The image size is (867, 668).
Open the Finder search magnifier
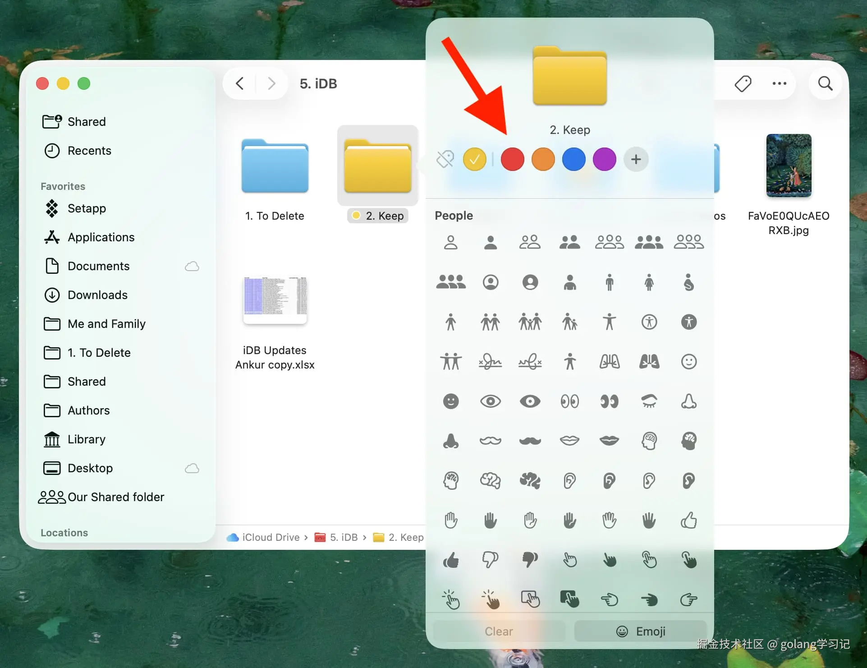click(x=825, y=83)
